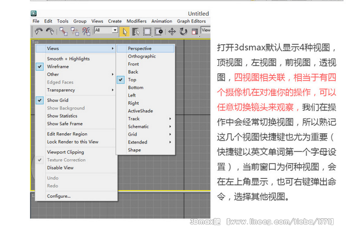
Task: Open Select by Name tool
Action: pyautogui.click(x=136, y=31)
